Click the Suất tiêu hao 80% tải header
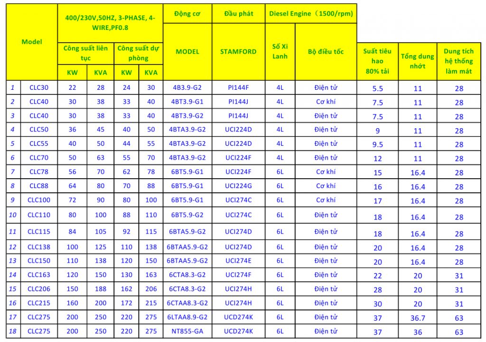The width and height of the screenshot is (486, 342). (x=377, y=61)
